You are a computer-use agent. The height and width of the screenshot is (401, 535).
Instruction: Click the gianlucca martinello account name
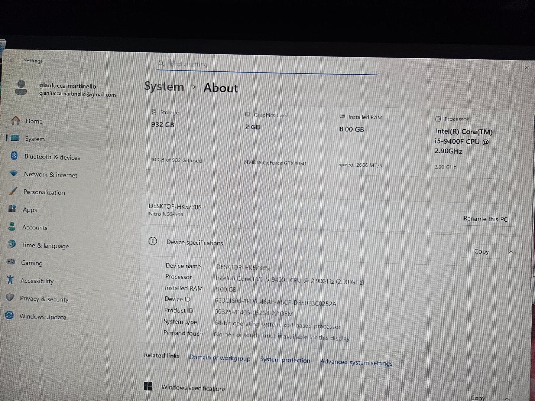point(68,86)
